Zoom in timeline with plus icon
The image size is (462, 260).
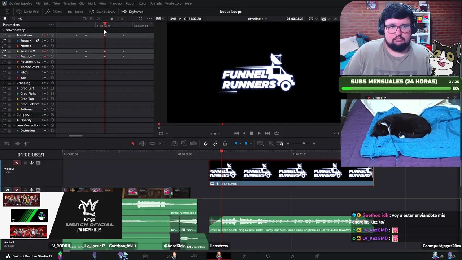tap(314, 144)
